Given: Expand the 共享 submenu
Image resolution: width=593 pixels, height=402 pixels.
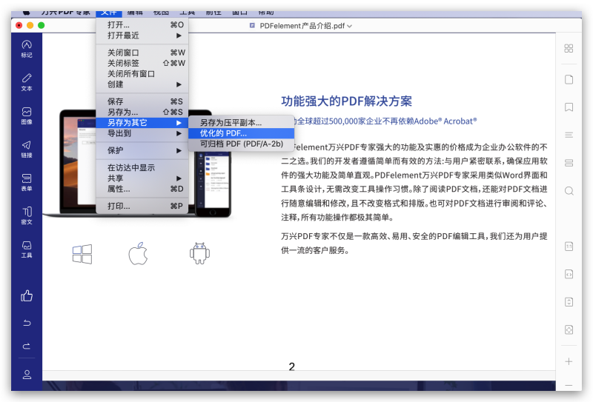Looking at the screenshot, I should click(142, 178).
